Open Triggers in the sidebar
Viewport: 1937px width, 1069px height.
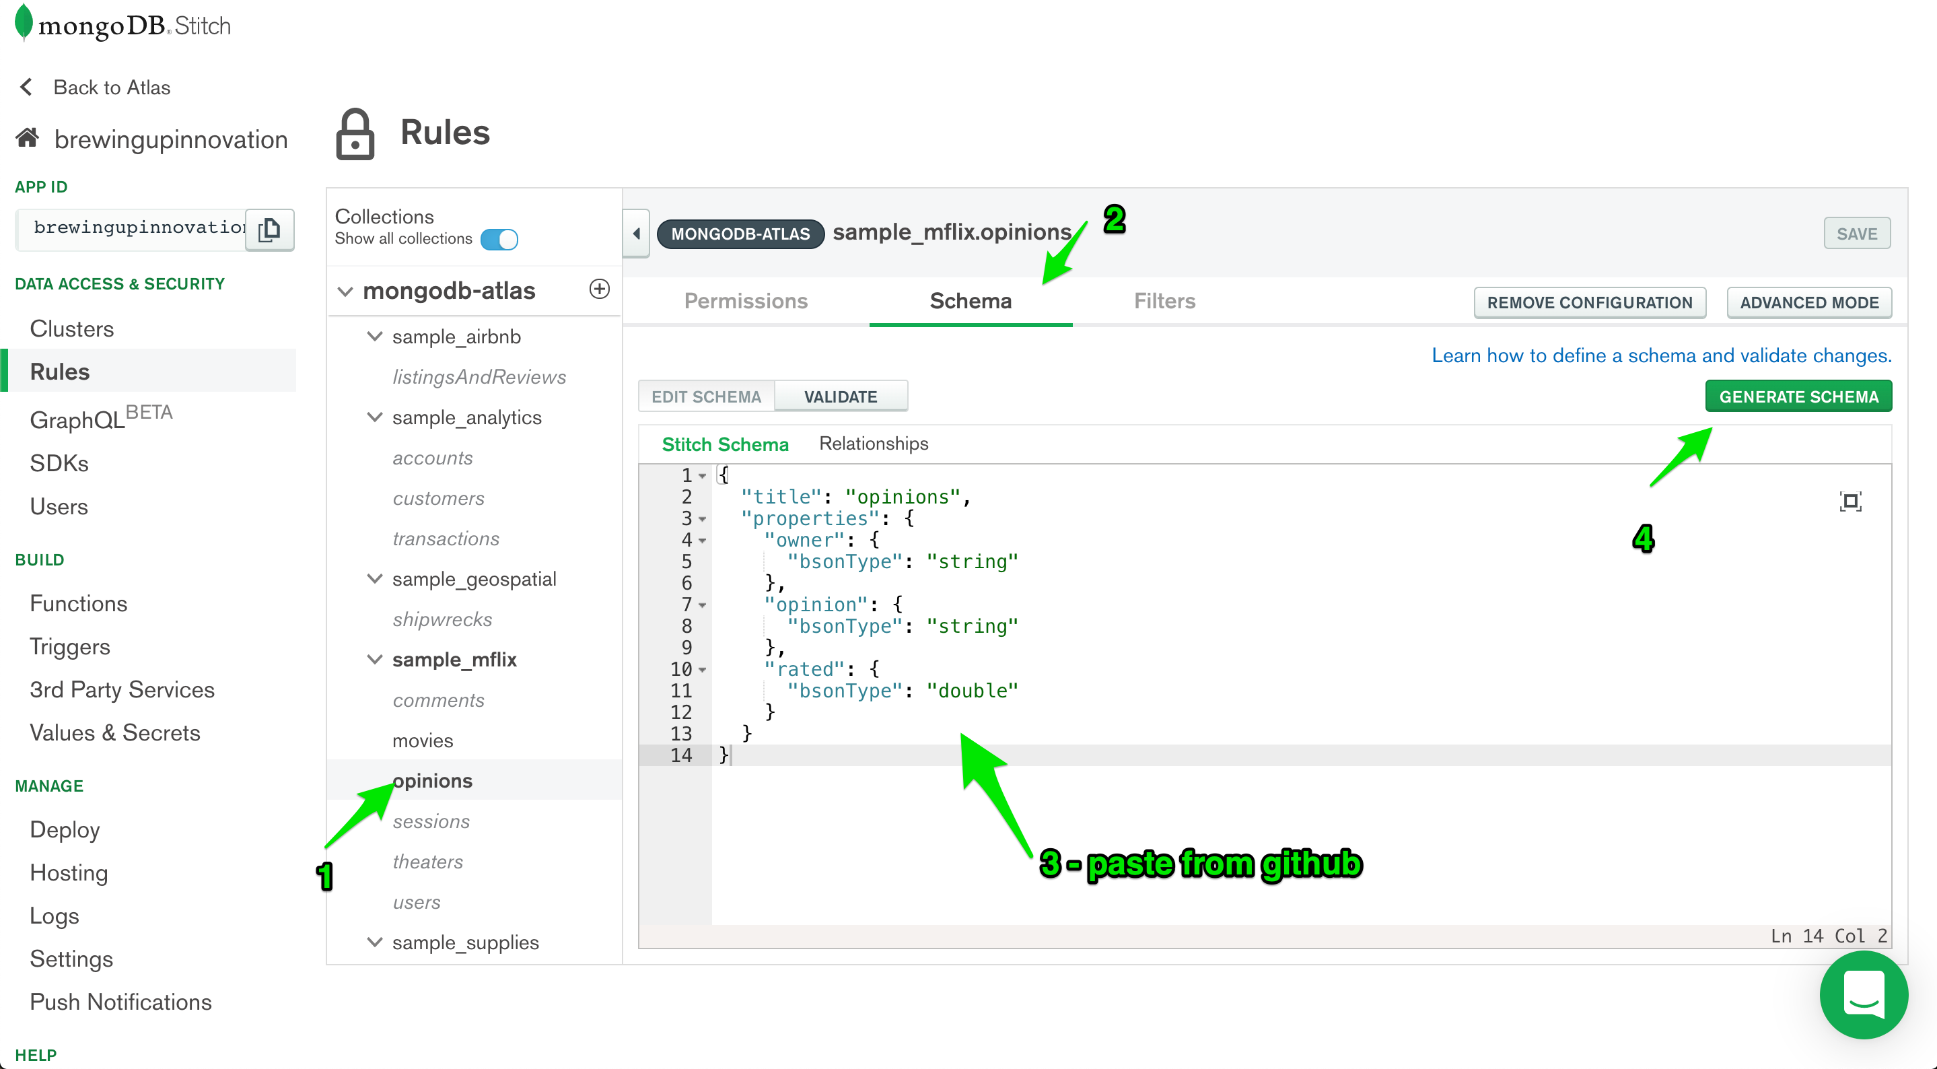pyautogui.click(x=69, y=647)
